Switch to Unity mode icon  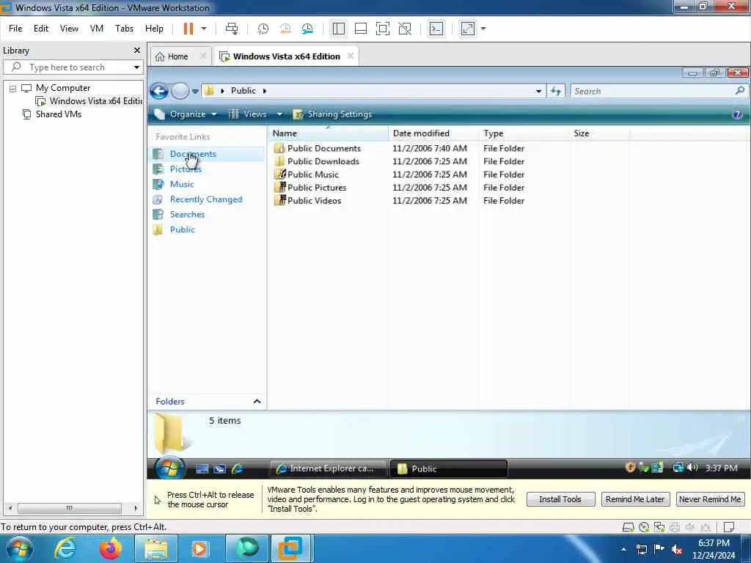[x=405, y=29]
